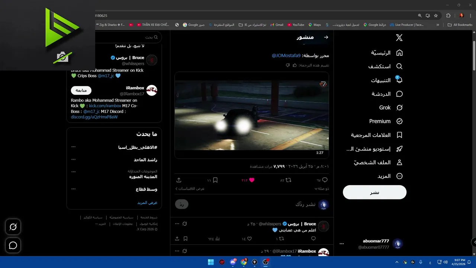The image size is (476, 268).
Task: Open Premium from the sidebar
Action: [x=386, y=121]
